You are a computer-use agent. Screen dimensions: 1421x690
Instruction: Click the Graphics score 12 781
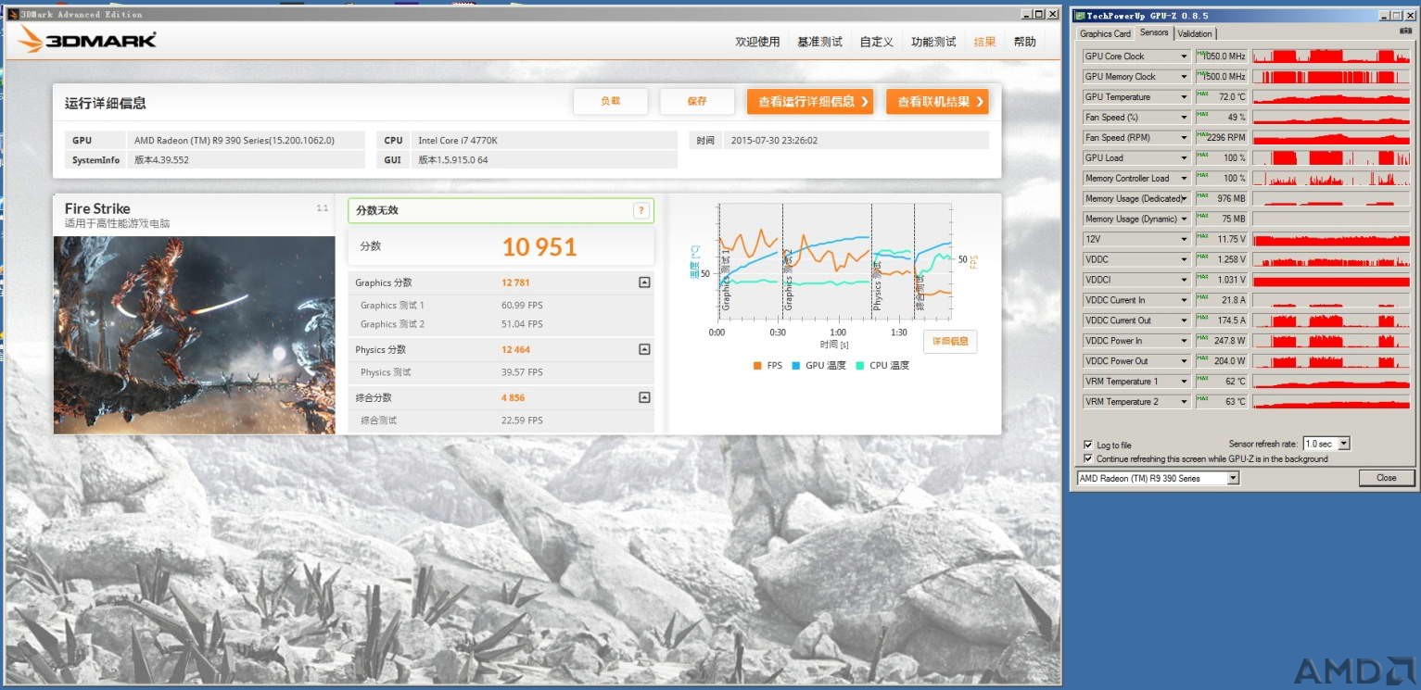(515, 282)
